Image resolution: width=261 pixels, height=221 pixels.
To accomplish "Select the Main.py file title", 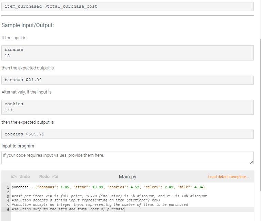I will [x=128, y=177].
